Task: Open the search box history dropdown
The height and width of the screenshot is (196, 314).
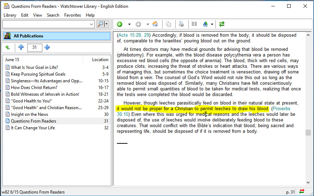Action: pos(91,24)
